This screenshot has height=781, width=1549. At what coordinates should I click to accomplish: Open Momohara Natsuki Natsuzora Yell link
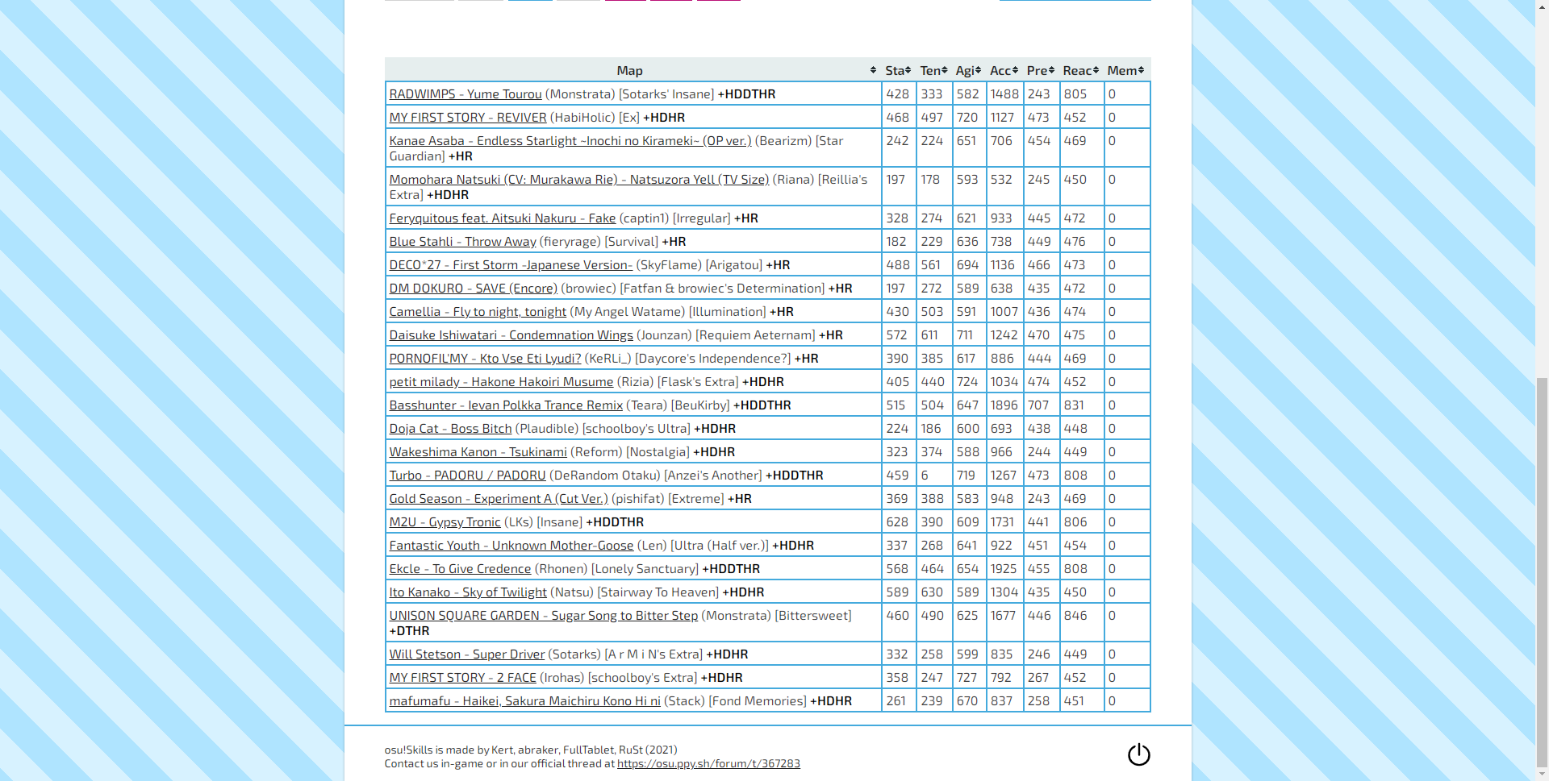point(579,180)
